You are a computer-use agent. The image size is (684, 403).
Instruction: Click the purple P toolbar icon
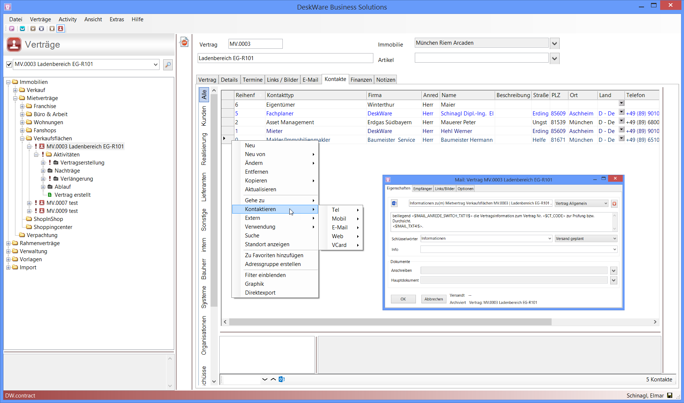pos(12,29)
